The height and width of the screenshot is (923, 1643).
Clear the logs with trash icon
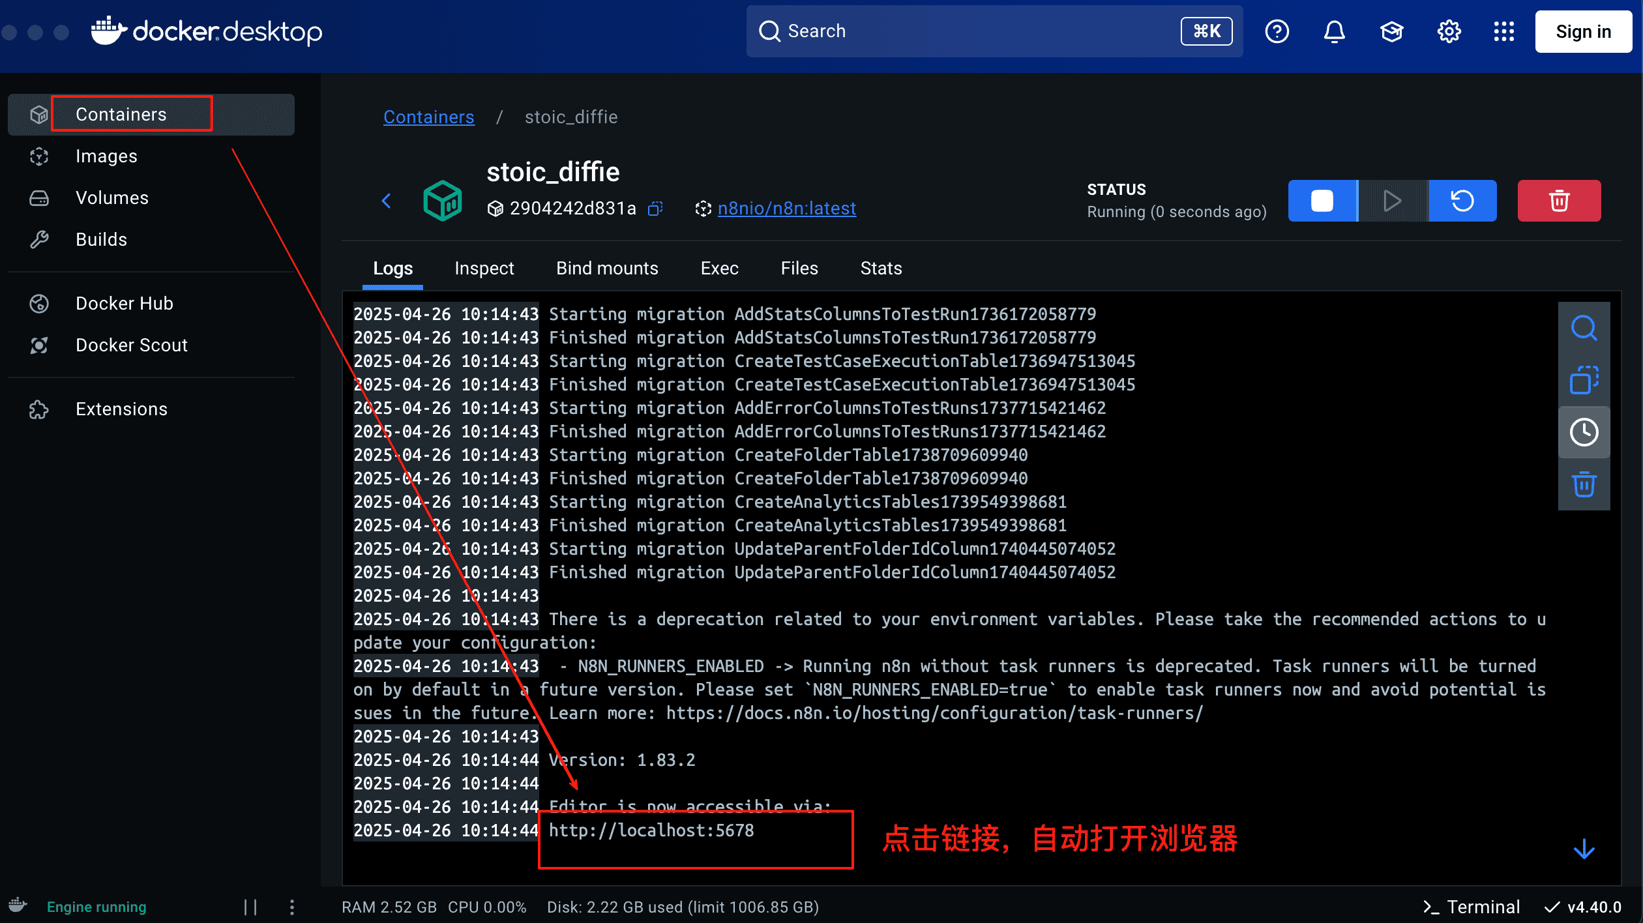tap(1584, 484)
